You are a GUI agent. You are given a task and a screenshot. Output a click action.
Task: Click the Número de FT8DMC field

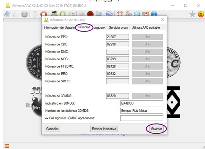[x=117, y=66]
